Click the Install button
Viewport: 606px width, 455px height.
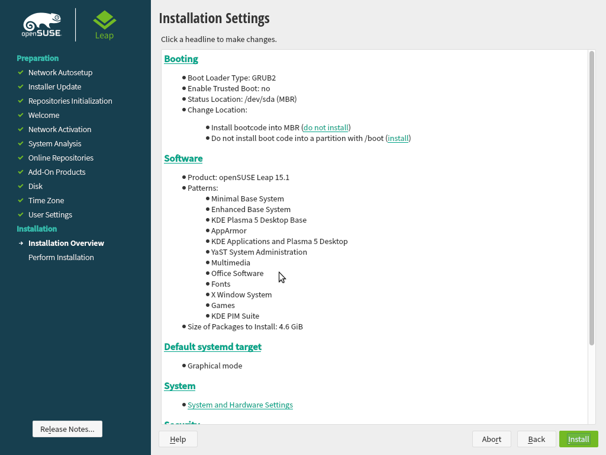click(578, 439)
